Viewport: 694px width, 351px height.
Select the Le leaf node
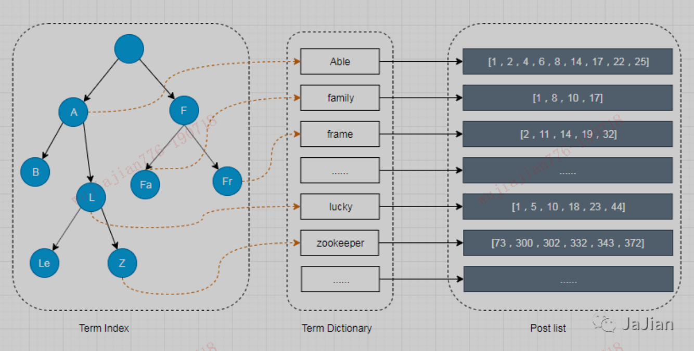tap(44, 263)
